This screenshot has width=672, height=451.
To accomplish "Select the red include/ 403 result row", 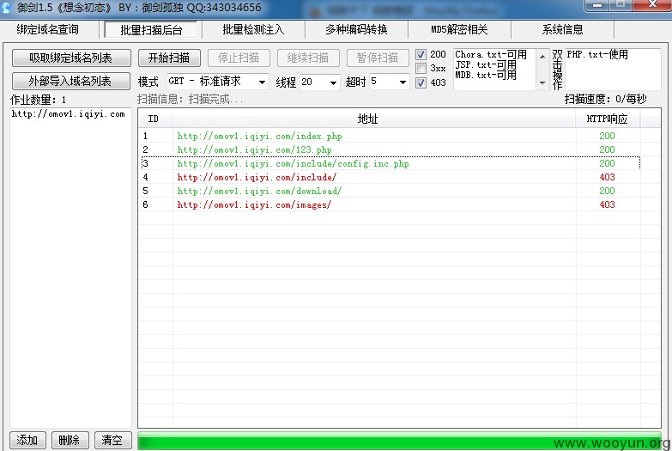I will tap(389, 177).
